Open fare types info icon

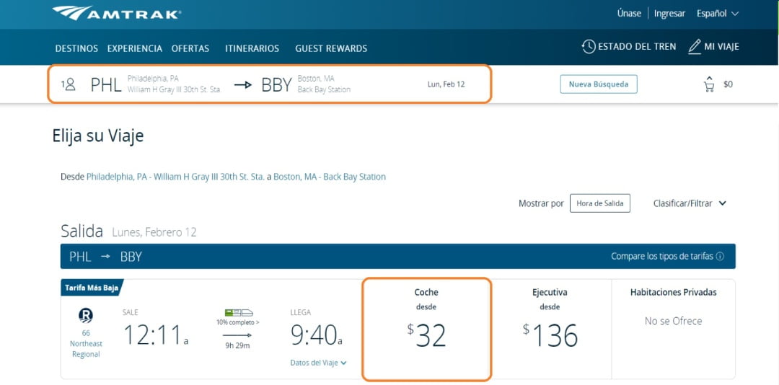click(720, 257)
